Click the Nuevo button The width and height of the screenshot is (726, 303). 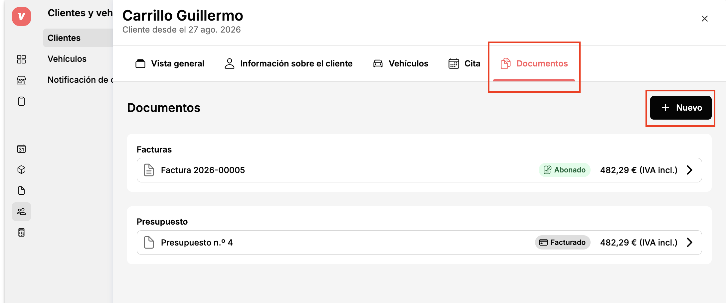coord(681,108)
